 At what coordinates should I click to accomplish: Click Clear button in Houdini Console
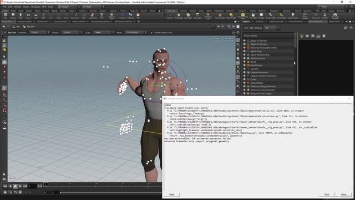[x=327, y=194]
